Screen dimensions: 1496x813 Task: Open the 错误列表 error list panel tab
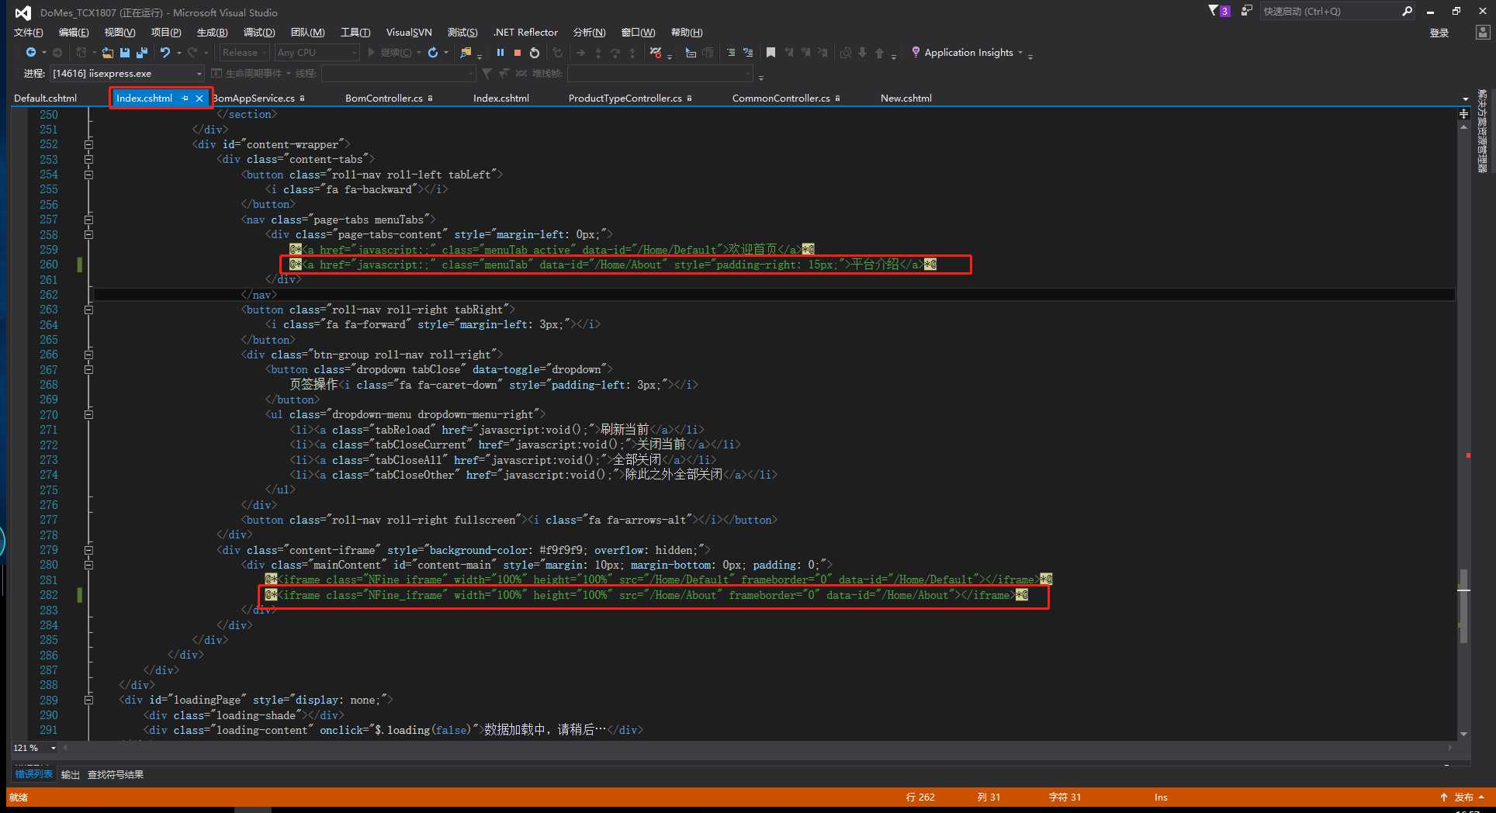point(34,774)
